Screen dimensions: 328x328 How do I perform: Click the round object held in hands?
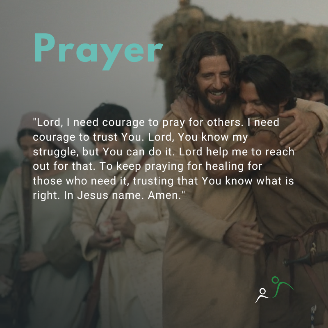pos(109,229)
